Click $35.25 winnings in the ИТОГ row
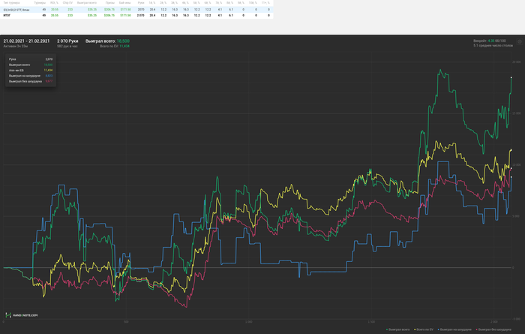This screenshot has width=525, height=334. (92, 16)
